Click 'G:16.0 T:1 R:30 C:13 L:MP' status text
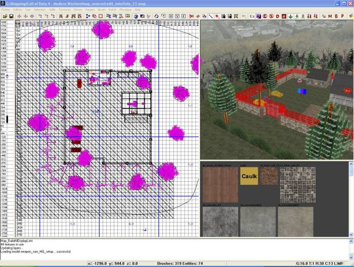 click(x=320, y=263)
